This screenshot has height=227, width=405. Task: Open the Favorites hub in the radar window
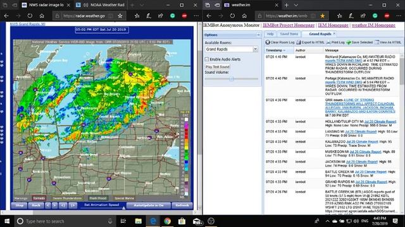tap(137, 16)
